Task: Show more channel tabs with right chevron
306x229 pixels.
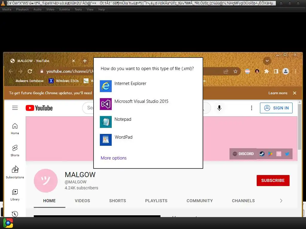Action: point(281,201)
